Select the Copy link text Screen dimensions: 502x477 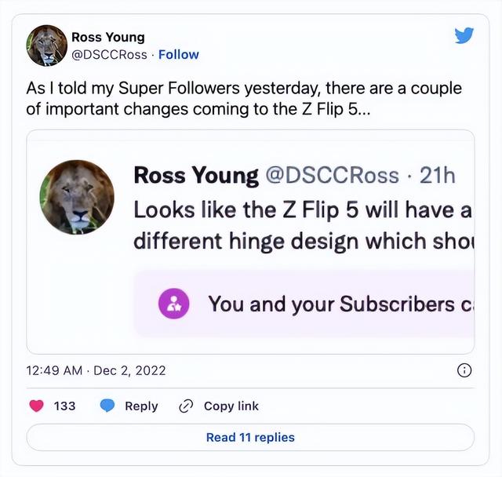click(231, 406)
